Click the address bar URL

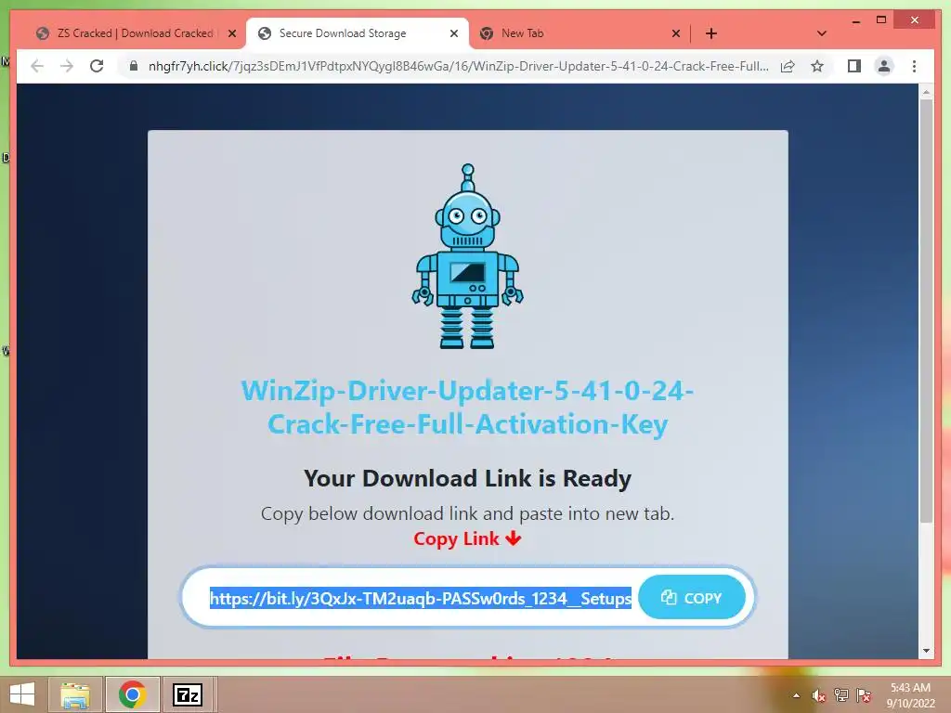point(459,66)
